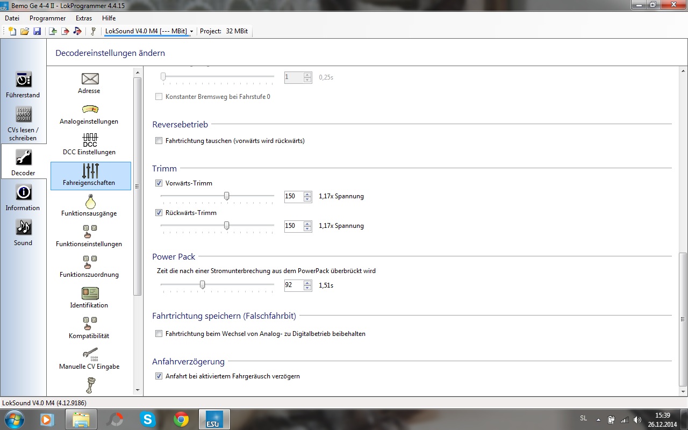Open the Programmer menu
This screenshot has width=688, height=430.
coord(47,18)
